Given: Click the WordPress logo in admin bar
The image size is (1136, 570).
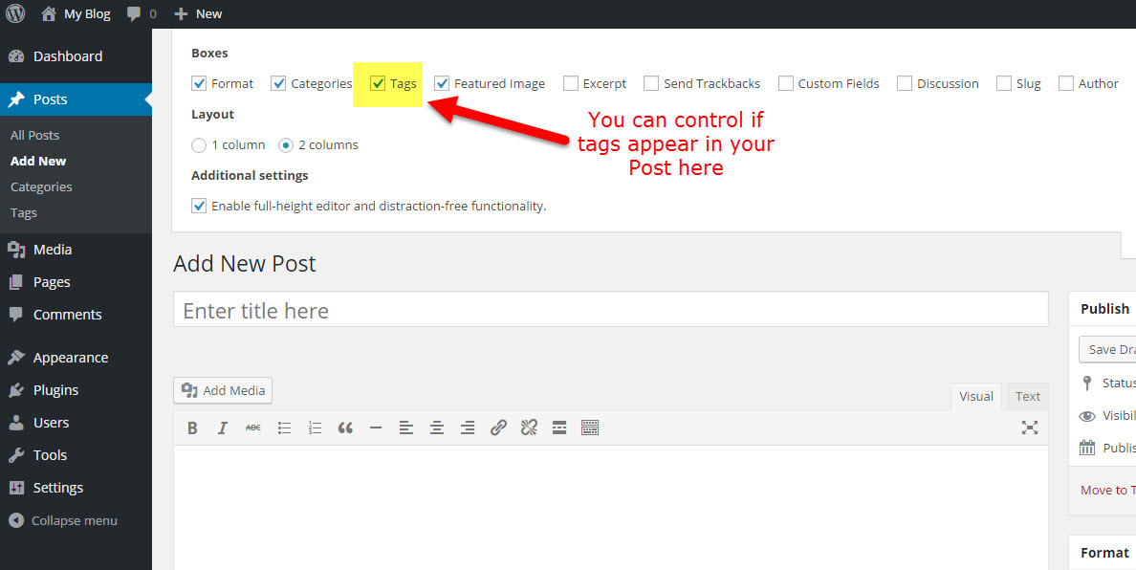Looking at the screenshot, I should (15, 13).
